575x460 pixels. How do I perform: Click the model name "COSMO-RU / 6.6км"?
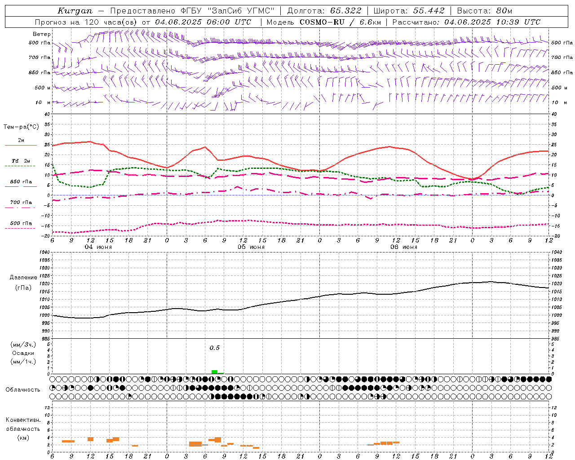click(x=340, y=22)
